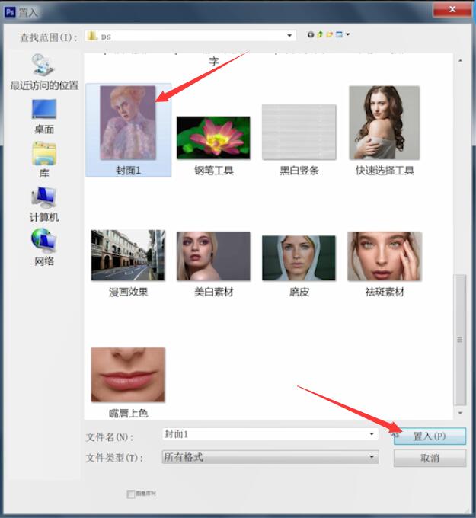Go to Desktop (桌面) location
This screenshot has width=476, height=518.
(44, 117)
